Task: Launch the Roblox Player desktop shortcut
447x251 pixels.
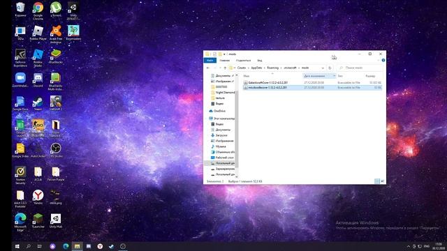Action: pyautogui.click(x=38, y=33)
